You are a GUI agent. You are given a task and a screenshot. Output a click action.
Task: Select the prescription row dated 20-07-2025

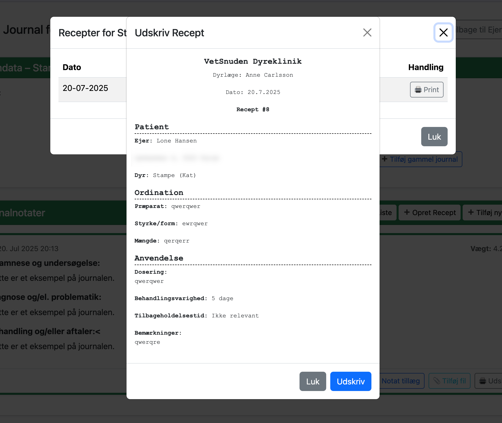point(85,88)
